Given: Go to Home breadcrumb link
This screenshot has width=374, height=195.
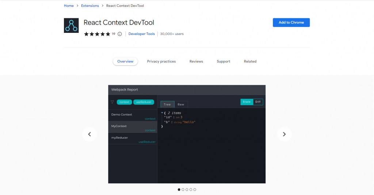Looking at the screenshot, I should [69, 6].
